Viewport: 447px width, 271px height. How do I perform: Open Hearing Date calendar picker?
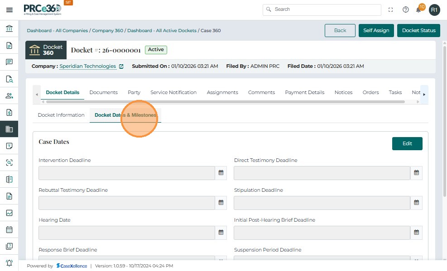pyautogui.click(x=221, y=233)
